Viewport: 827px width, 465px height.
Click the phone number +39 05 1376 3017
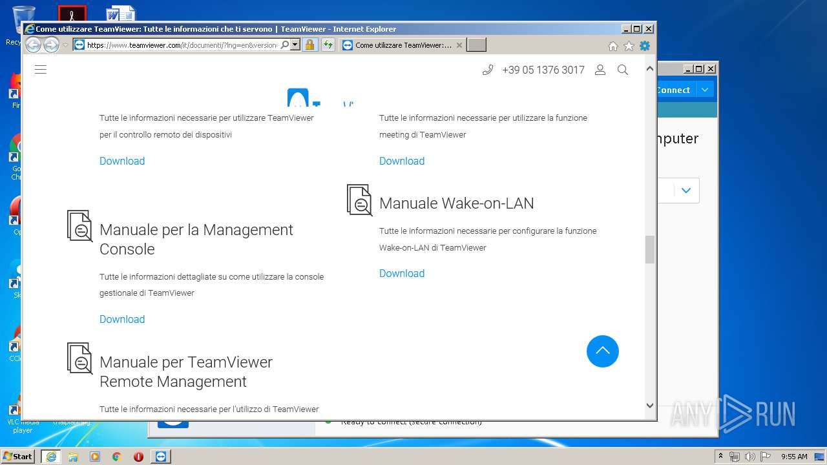coord(543,70)
